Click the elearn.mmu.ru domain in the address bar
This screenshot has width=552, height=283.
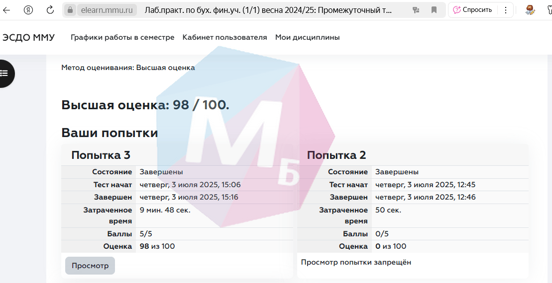pyautogui.click(x=107, y=10)
